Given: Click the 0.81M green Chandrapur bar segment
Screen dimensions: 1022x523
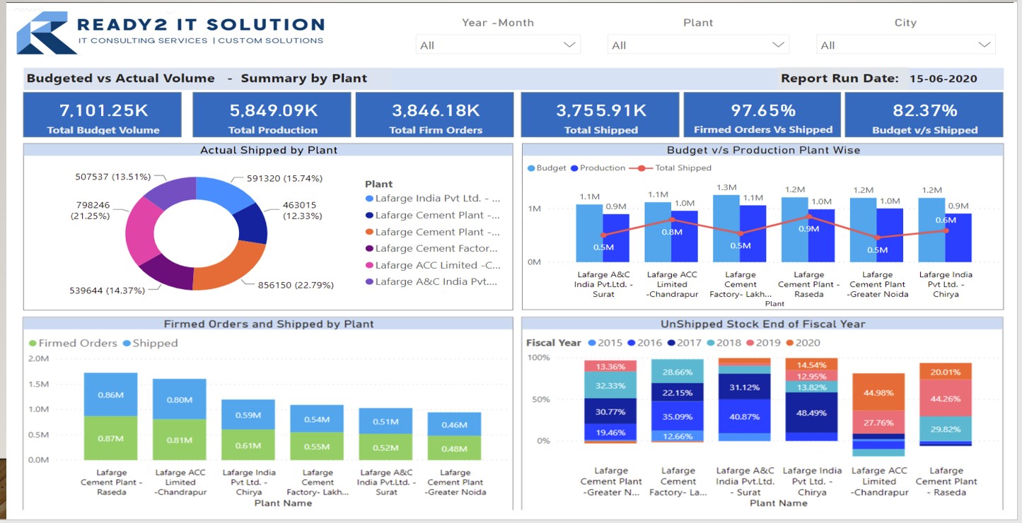Looking at the screenshot, I should [x=180, y=440].
